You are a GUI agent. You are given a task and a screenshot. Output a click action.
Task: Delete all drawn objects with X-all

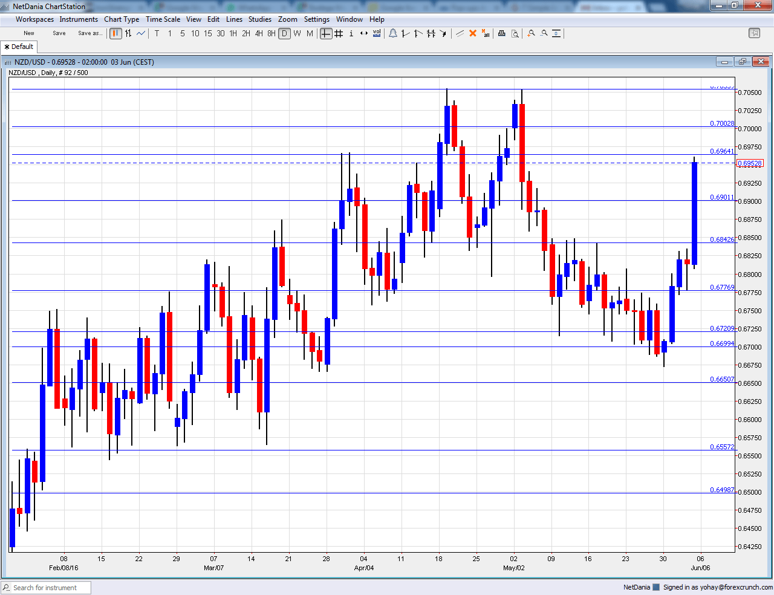[x=486, y=33]
